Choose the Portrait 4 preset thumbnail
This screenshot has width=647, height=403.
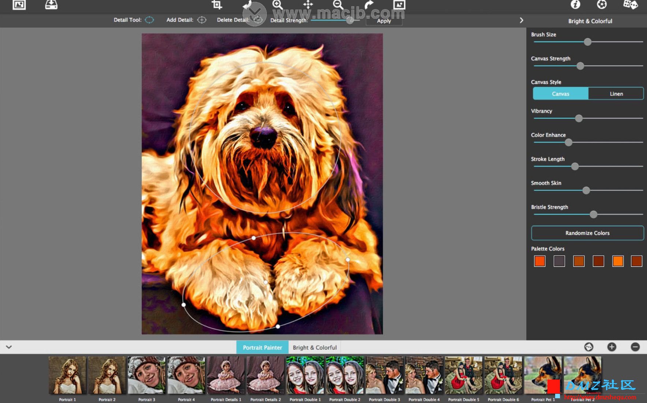[186, 376]
